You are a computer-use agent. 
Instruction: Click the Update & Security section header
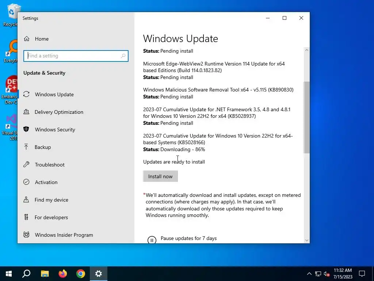(x=44, y=73)
